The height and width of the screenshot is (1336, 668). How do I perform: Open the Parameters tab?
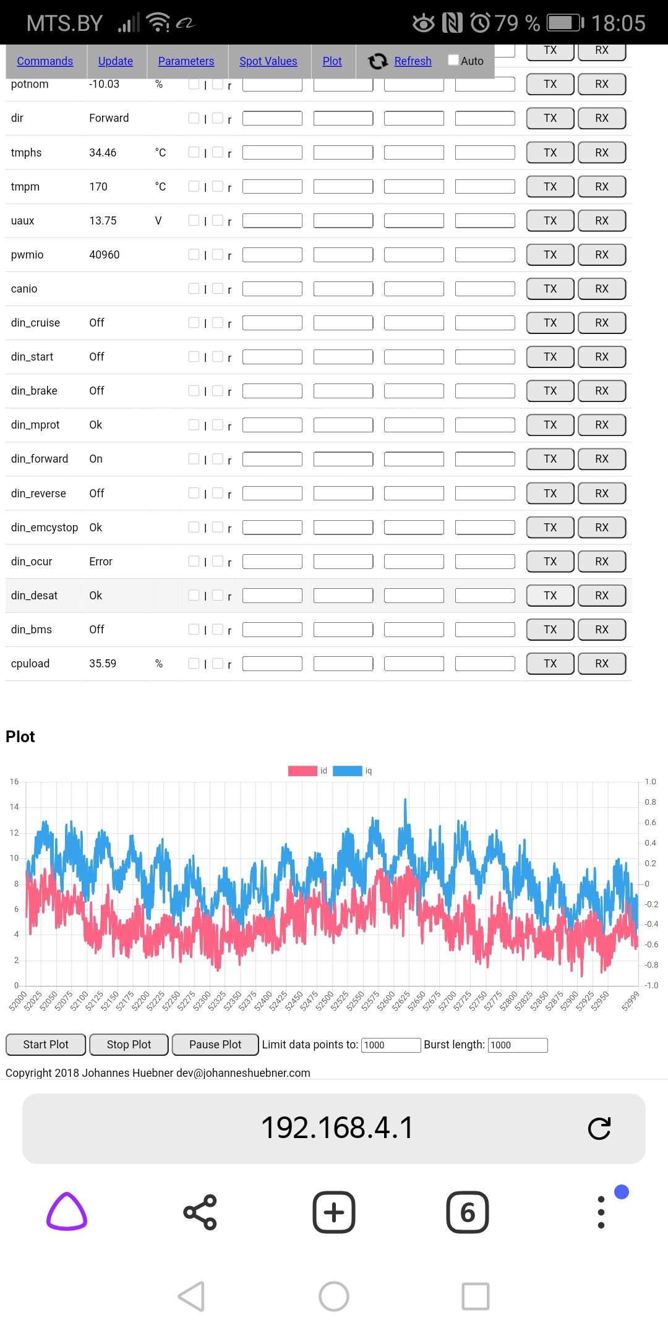[x=186, y=61]
